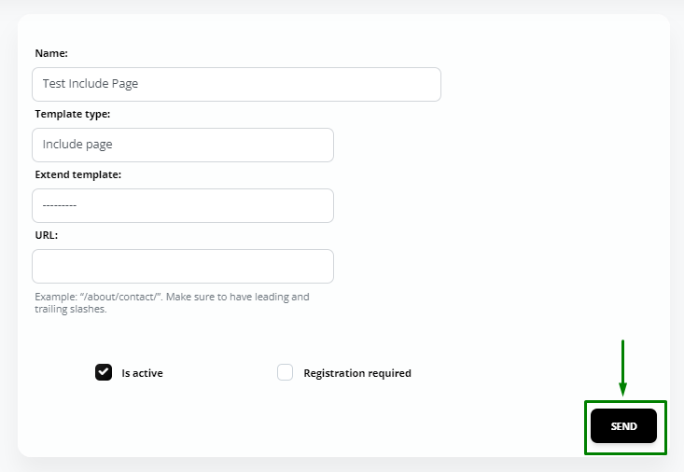
Task: Click the "Test Include Page" text
Action: coord(91,84)
